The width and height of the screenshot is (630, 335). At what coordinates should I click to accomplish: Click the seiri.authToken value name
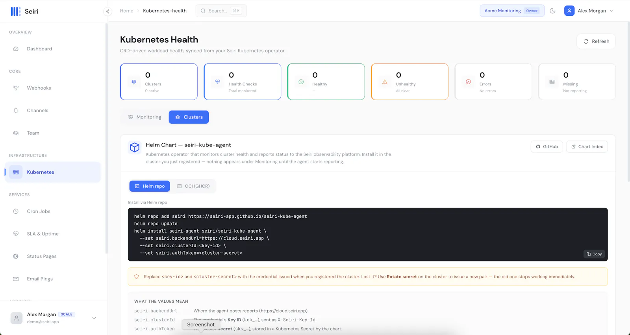pos(154,329)
